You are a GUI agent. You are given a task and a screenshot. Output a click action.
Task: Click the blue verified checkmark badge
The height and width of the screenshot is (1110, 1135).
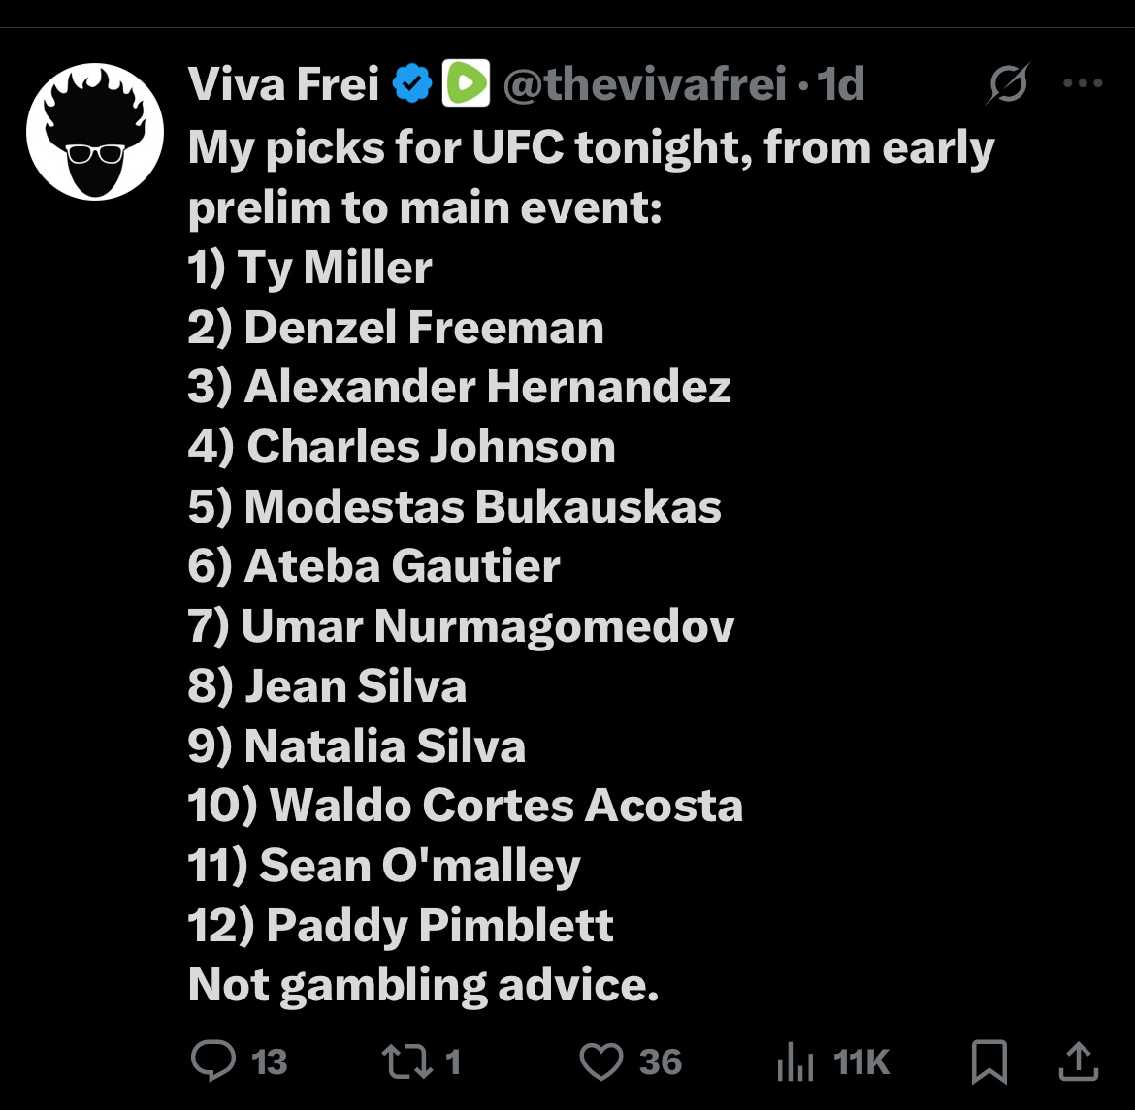point(412,85)
